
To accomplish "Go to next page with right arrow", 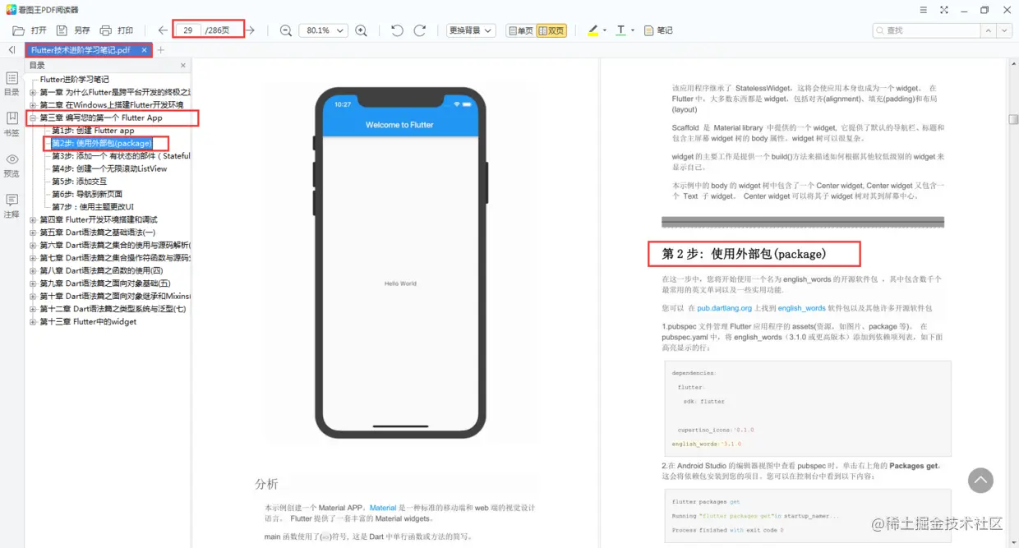I will coord(250,30).
